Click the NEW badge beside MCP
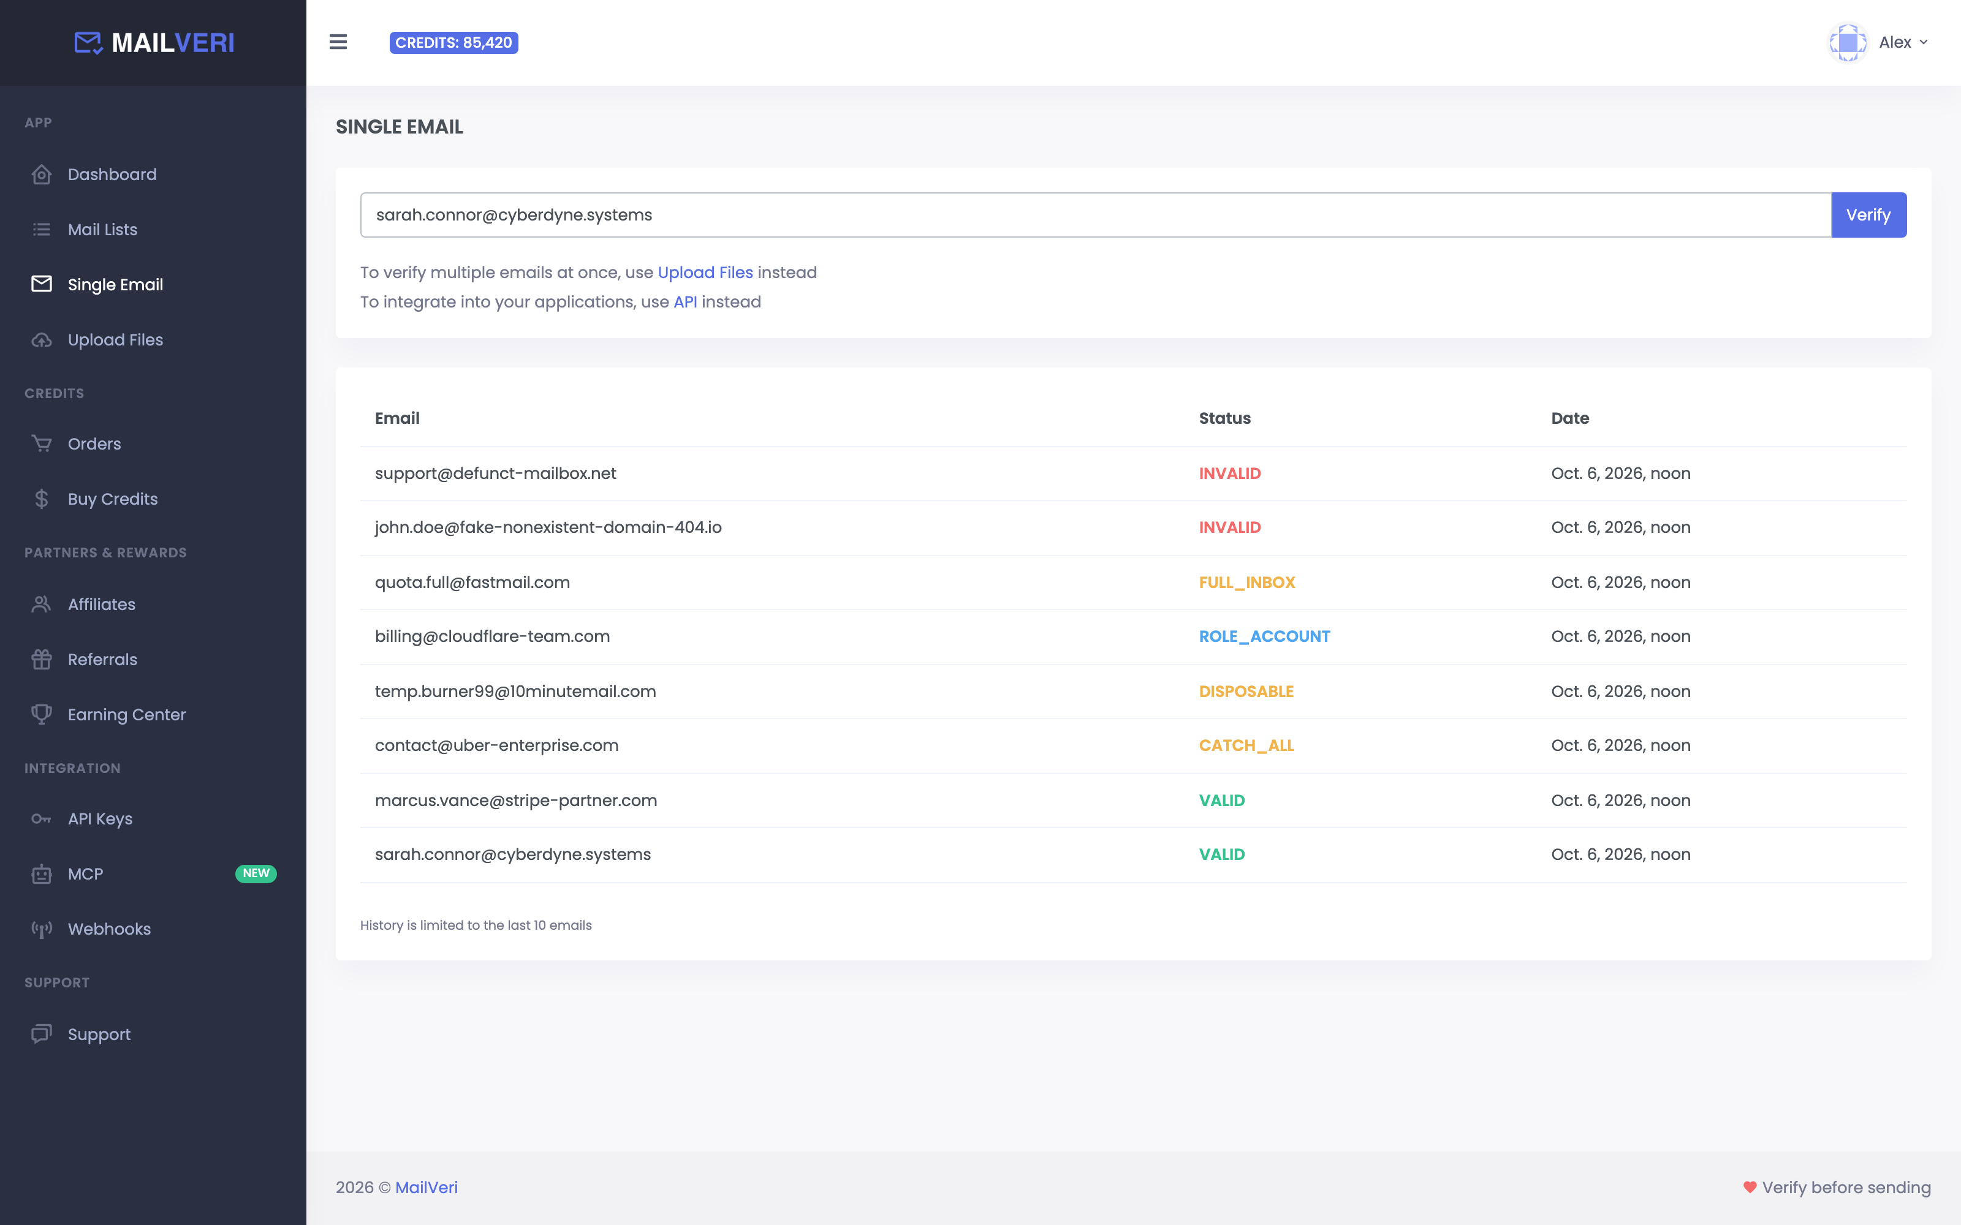1961x1225 pixels. tap(256, 873)
